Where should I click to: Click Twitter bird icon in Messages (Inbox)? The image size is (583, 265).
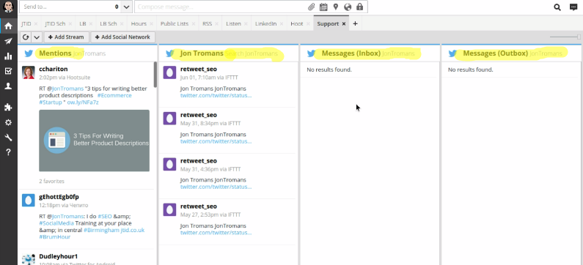311,53
